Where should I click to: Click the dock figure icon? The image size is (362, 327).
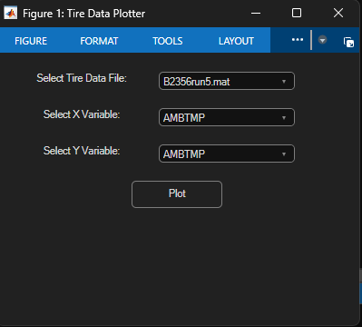[348, 42]
